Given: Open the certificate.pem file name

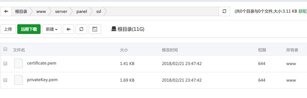Looking at the screenshot, I should tap(42, 63).
